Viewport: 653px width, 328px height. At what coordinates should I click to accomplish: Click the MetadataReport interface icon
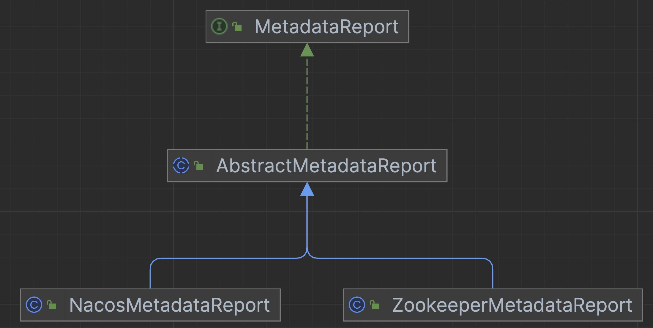click(219, 26)
